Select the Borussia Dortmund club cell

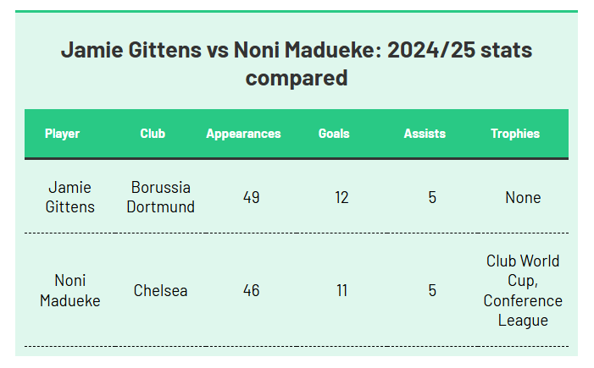point(161,197)
